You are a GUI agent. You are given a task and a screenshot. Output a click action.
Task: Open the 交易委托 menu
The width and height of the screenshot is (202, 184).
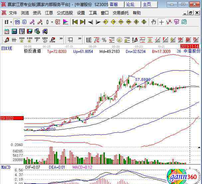click(x=120, y=13)
